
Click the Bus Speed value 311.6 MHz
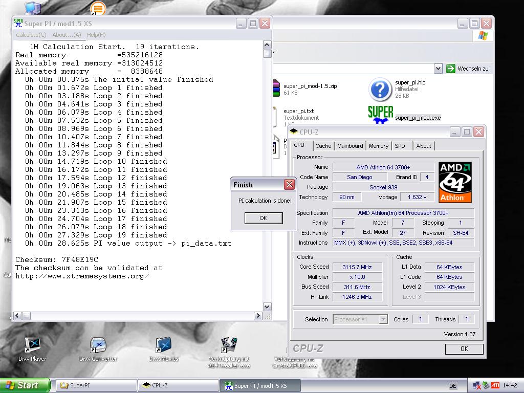coord(357,287)
